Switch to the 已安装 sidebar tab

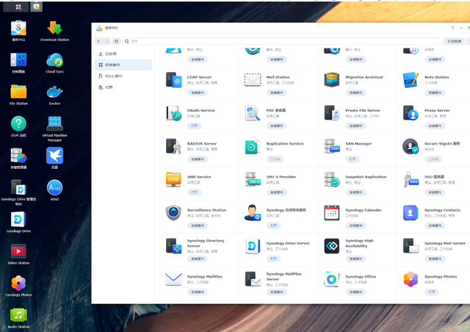pyautogui.click(x=110, y=54)
